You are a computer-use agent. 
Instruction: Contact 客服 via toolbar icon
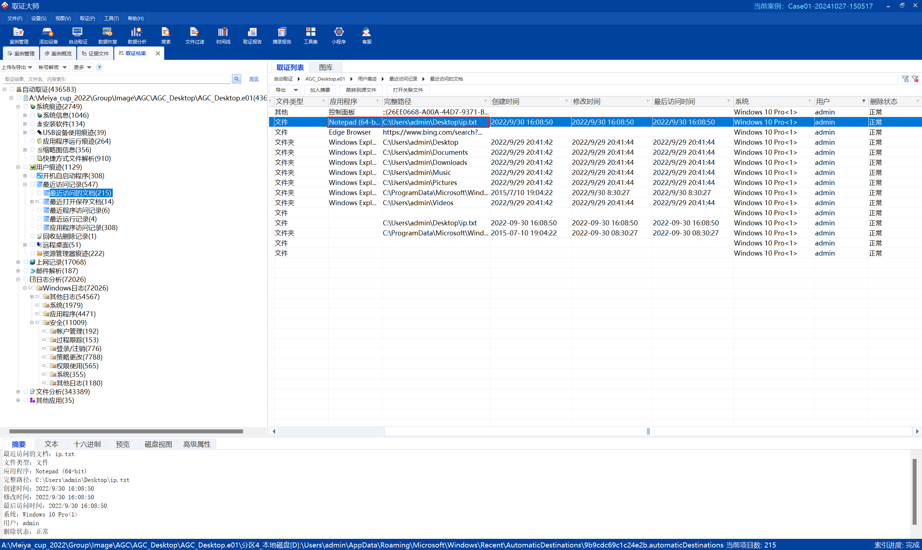click(x=367, y=36)
